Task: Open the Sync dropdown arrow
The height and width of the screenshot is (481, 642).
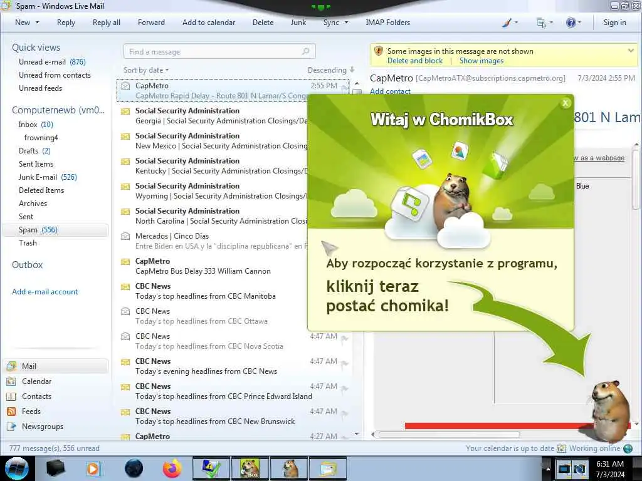Action: click(346, 23)
